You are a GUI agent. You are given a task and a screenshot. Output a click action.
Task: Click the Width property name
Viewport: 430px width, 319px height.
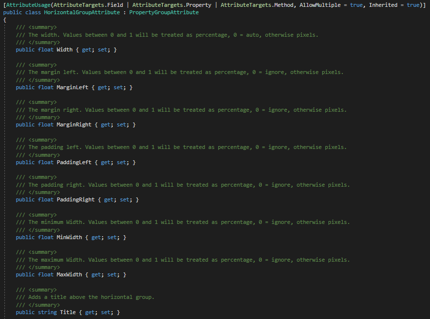coord(64,49)
